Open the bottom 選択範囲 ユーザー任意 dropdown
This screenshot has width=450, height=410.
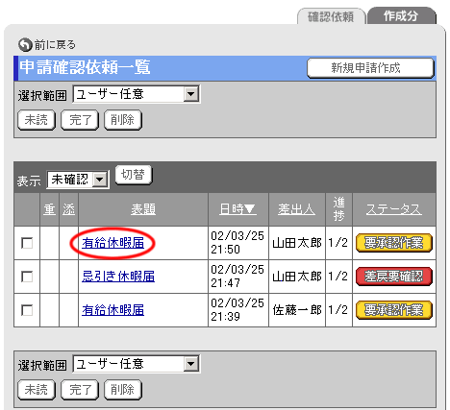click(x=137, y=364)
